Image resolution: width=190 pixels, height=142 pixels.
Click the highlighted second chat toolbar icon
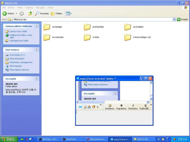[85, 107]
